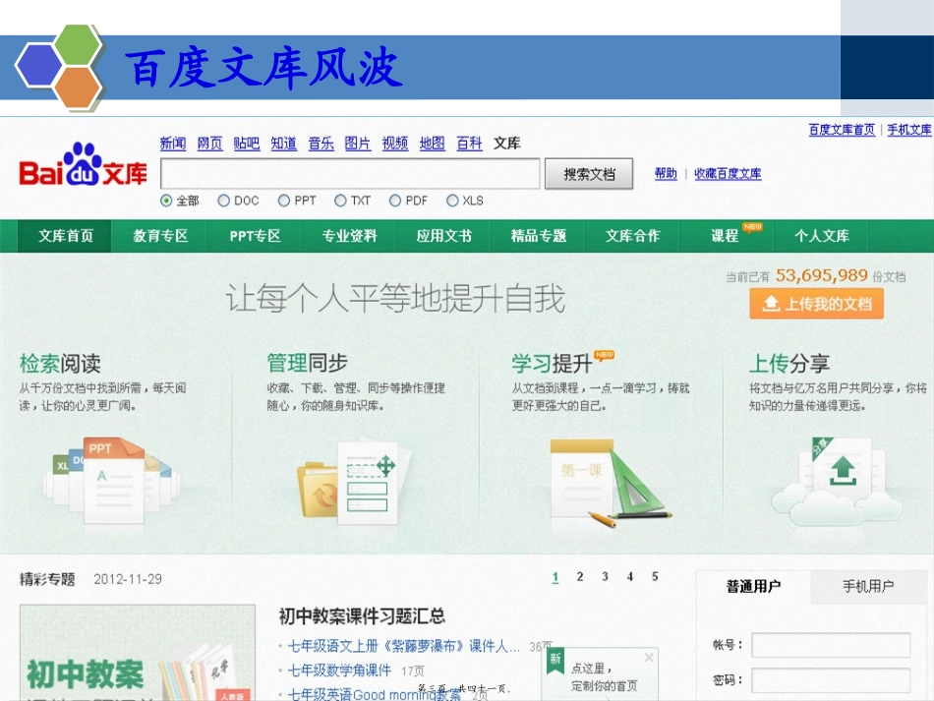The width and height of the screenshot is (934, 701).
Task: Click the 地图 link
Action: tap(432, 143)
